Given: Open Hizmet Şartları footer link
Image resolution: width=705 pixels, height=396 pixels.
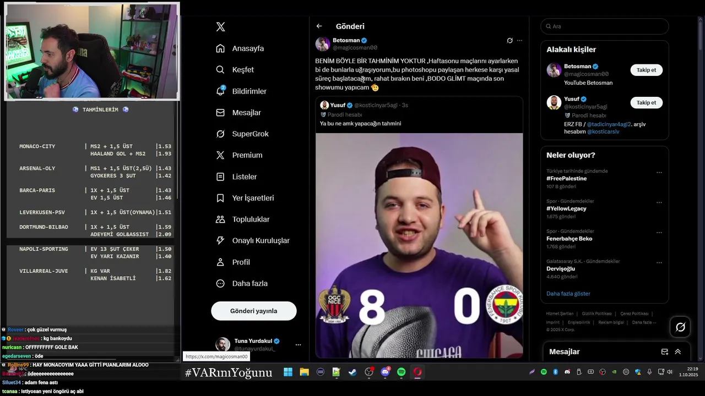Looking at the screenshot, I should pos(560,313).
